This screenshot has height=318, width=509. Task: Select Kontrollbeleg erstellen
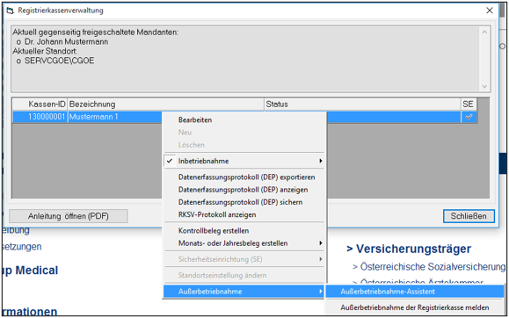pyautogui.click(x=214, y=231)
